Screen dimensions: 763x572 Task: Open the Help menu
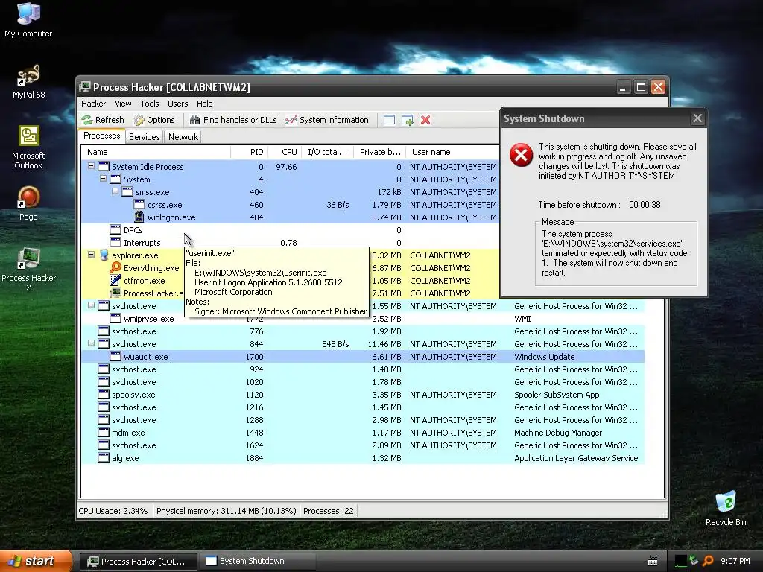click(x=204, y=103)
